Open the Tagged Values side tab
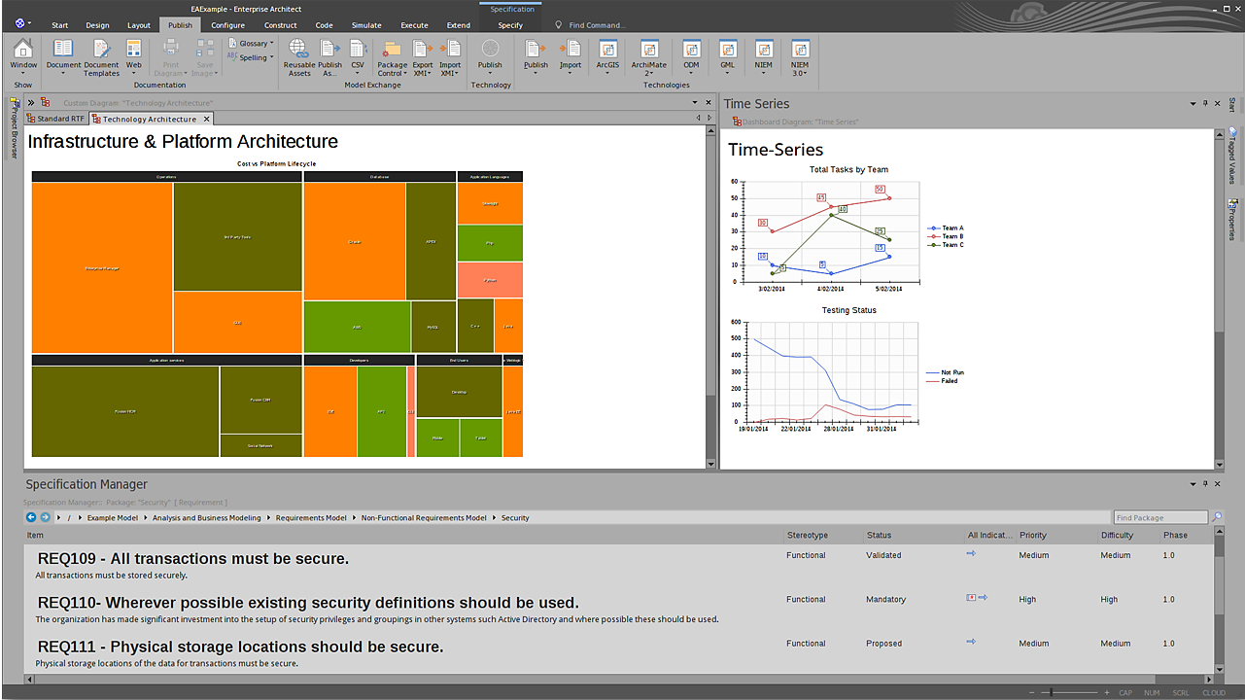 click(x=1231, y=156)
